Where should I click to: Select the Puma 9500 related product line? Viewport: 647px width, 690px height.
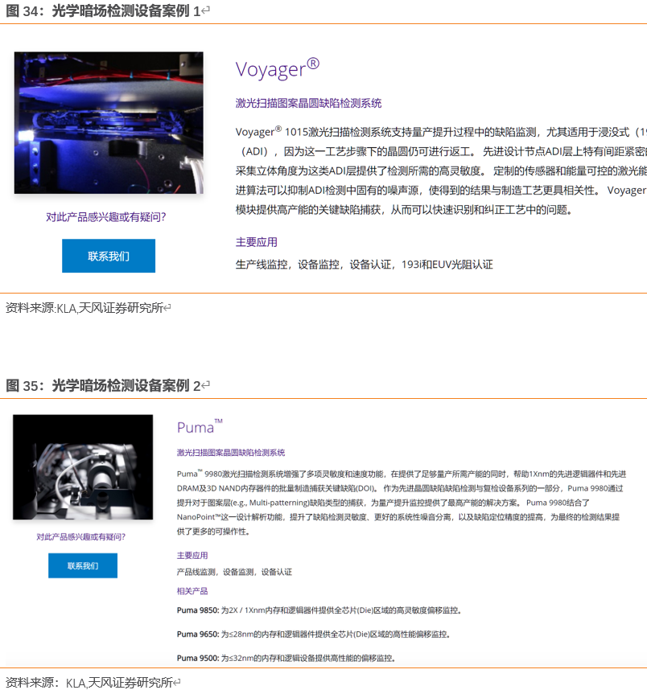286,658
